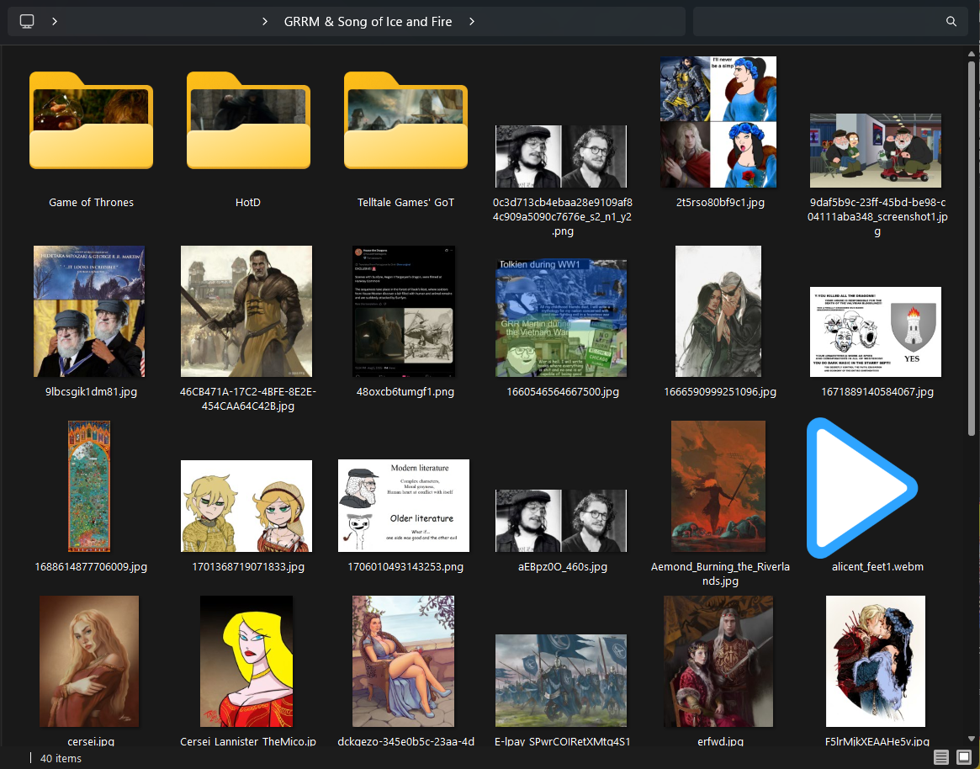Screen dimensions: 980x769
Task: Select the dckqezo-345e0b5c thumbnail
Action: point(404,661)
